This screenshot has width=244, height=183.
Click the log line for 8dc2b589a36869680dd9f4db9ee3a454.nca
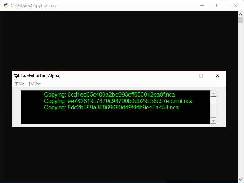[x=111, y=107]
